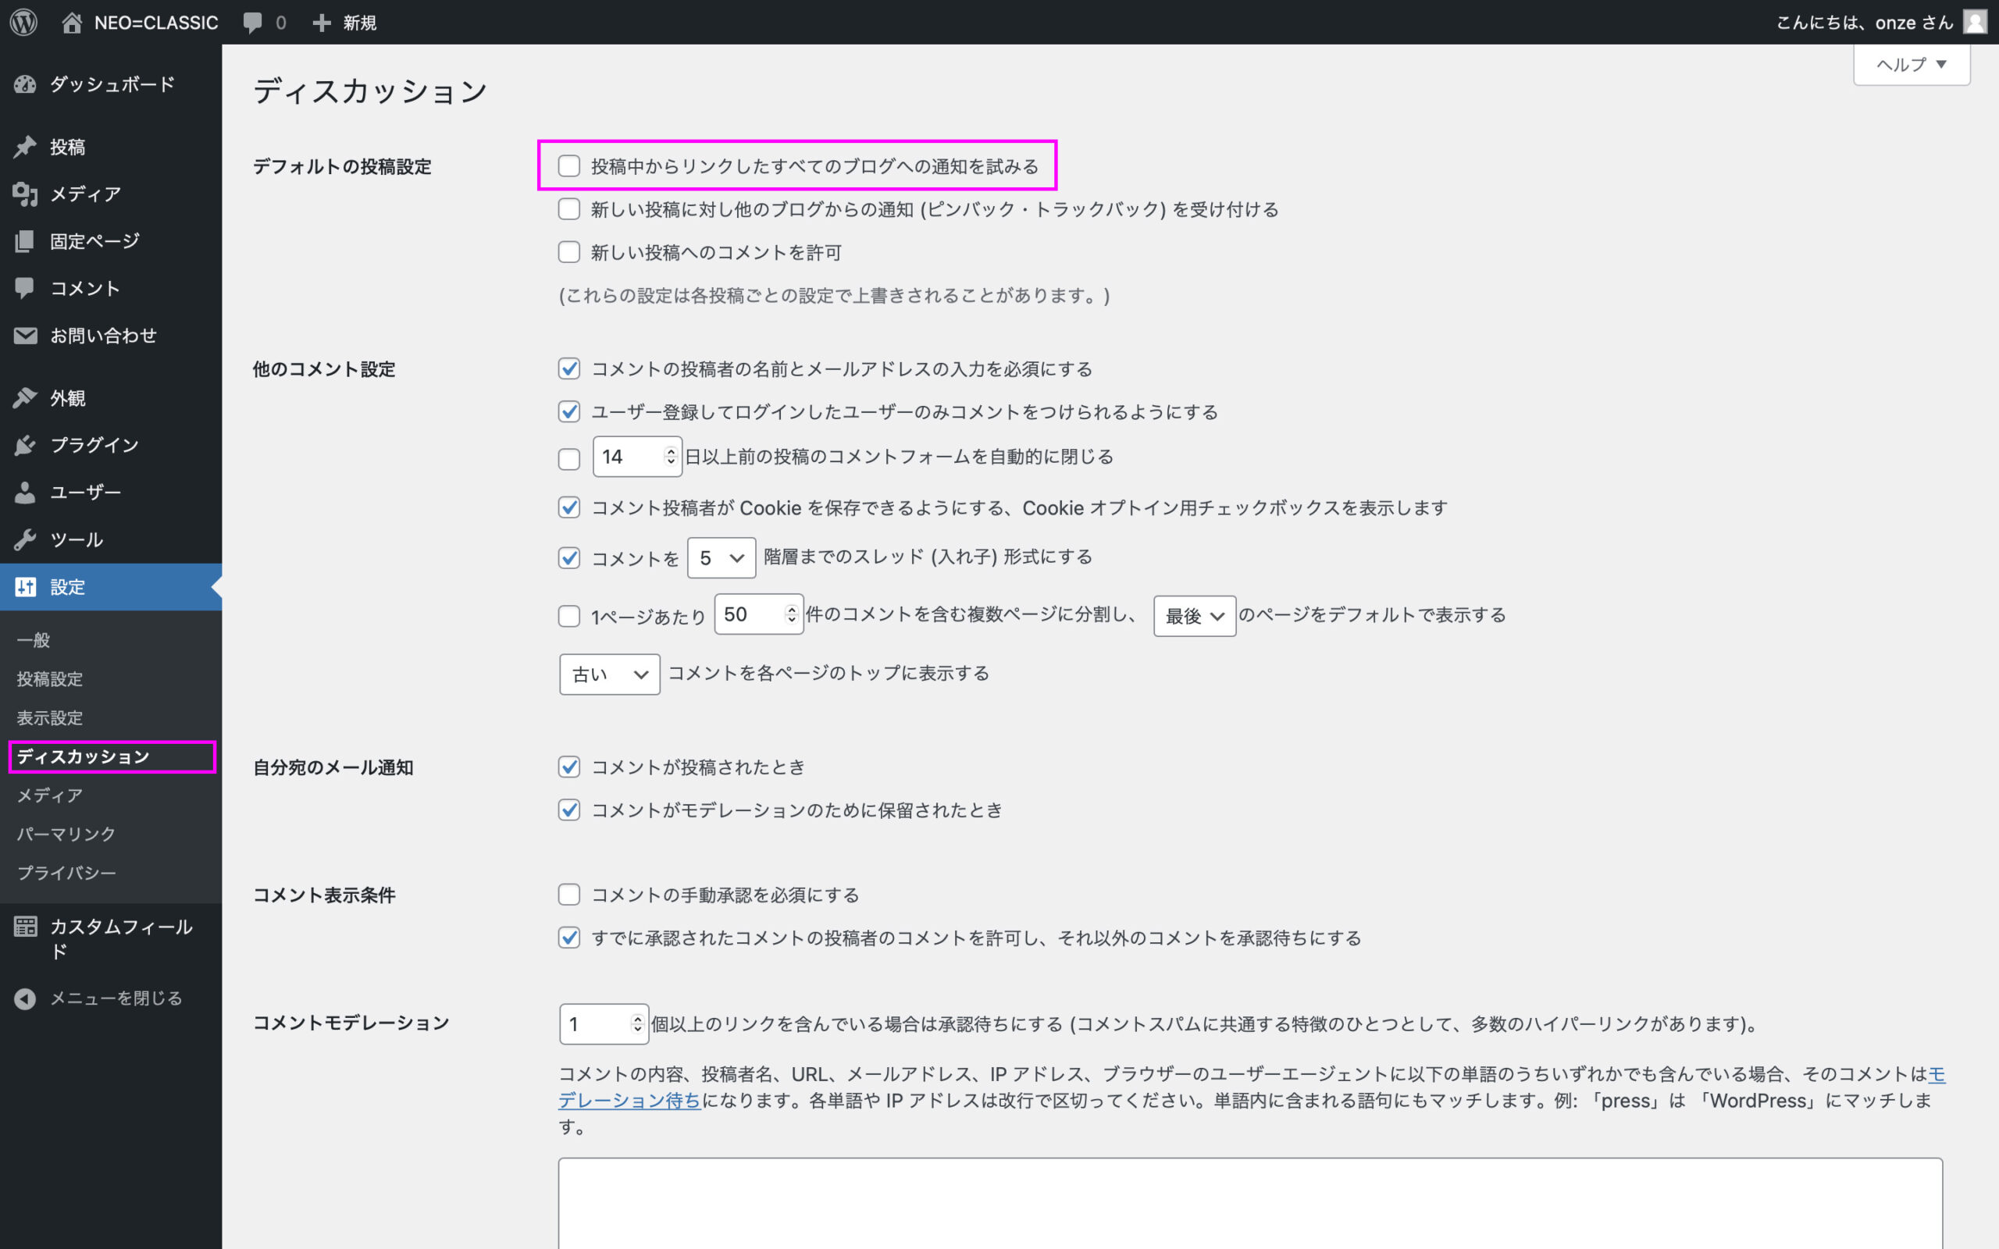1999x1249 pixels.
Task: Click the 14 days number stepper
Action: [671, 457]
